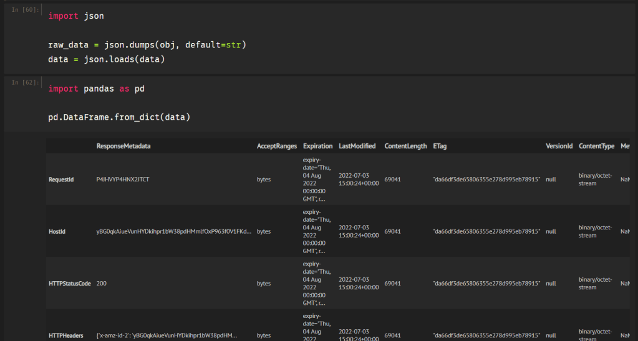
Task: Select the ContentLength column header
Action: pyautogui.click(x=405, y=146)
